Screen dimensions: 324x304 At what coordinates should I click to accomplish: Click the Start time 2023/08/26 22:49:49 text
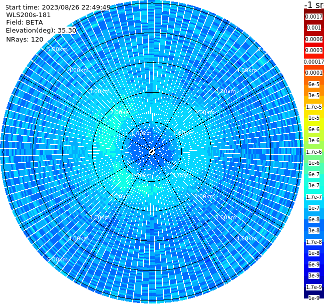pos(58,8)
